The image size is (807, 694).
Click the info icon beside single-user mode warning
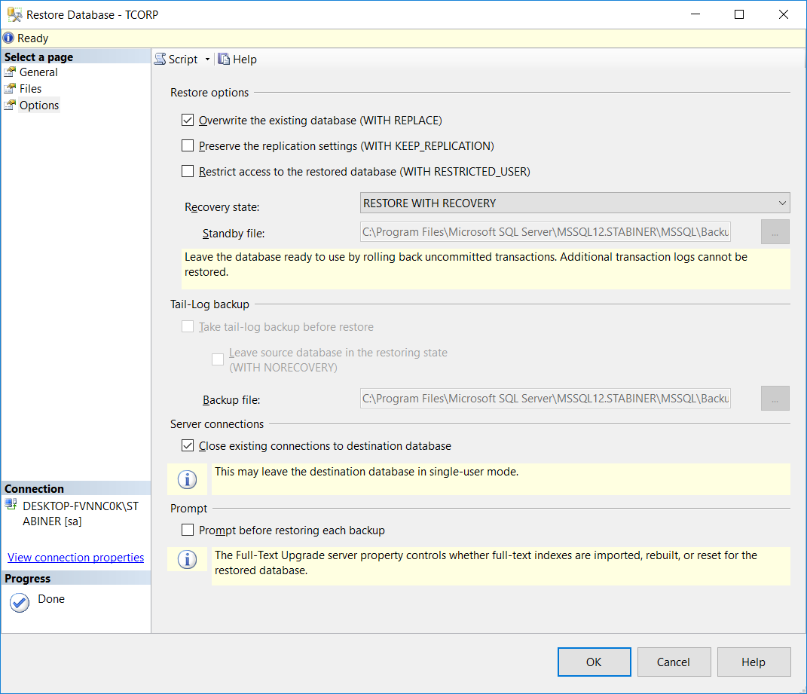coord(187,479)
